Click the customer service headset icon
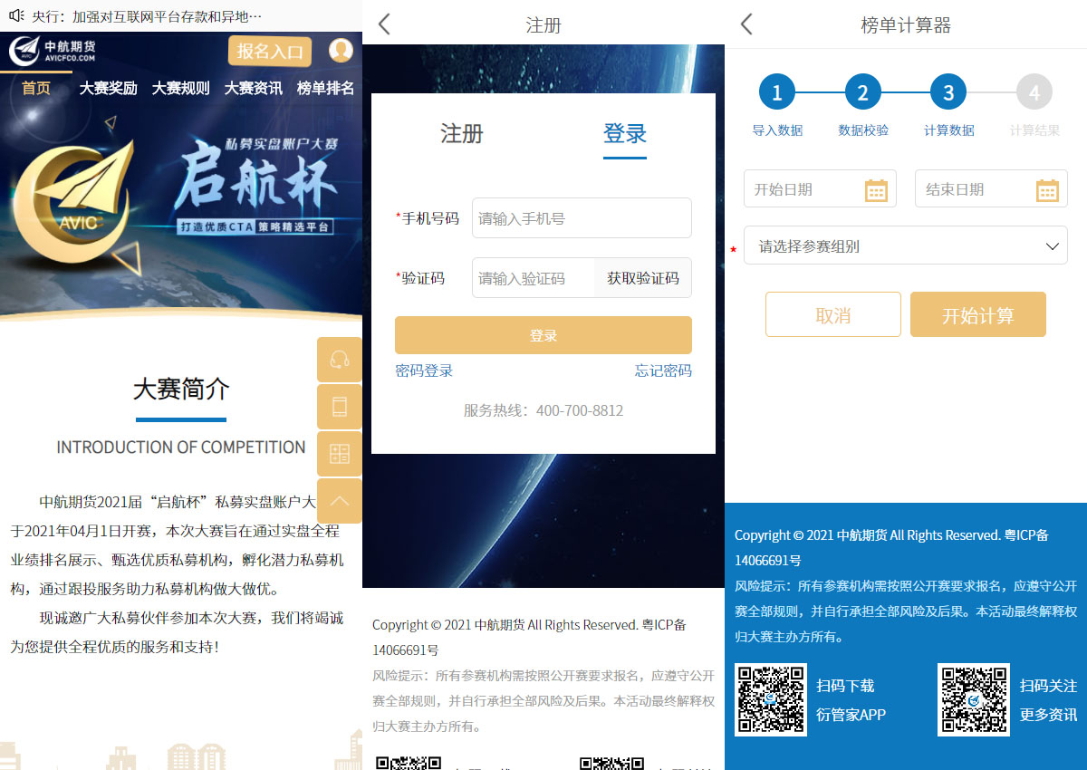This screenshot has width=1087, height=770. (x=340, y=360)
